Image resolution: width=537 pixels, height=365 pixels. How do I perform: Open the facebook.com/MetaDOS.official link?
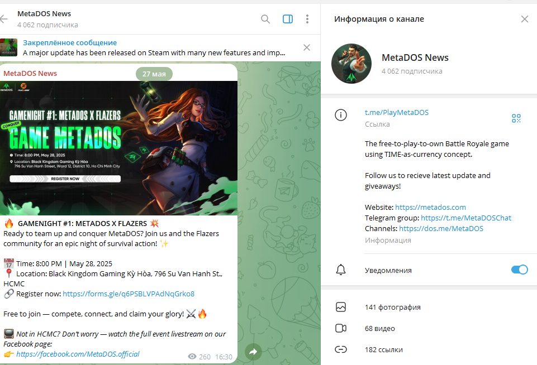click(78, 354)
